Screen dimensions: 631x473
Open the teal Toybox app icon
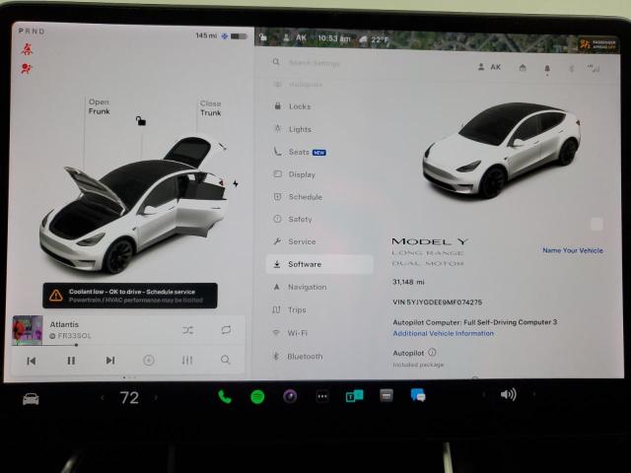pyautogui.click(x=354, y=396)
